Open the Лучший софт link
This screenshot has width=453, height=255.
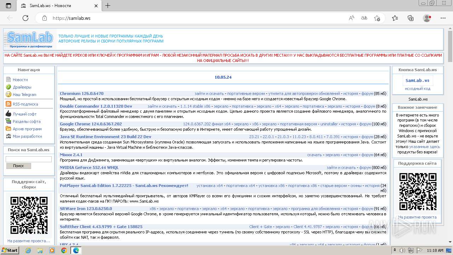tap(25, 114)
